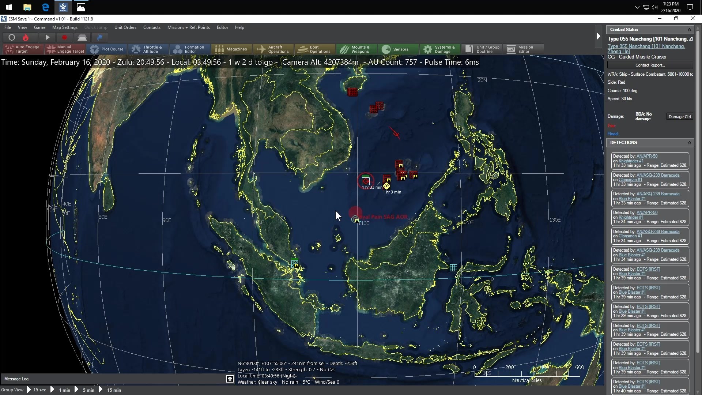Open the Map Settings menu
Viewport: 702px width, 395px height.
(65, 27)
